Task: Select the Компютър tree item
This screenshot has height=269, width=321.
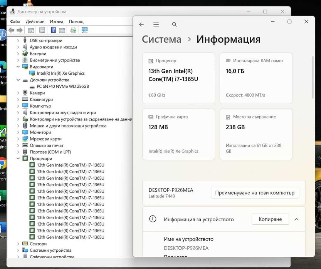Action: (40, 106)
